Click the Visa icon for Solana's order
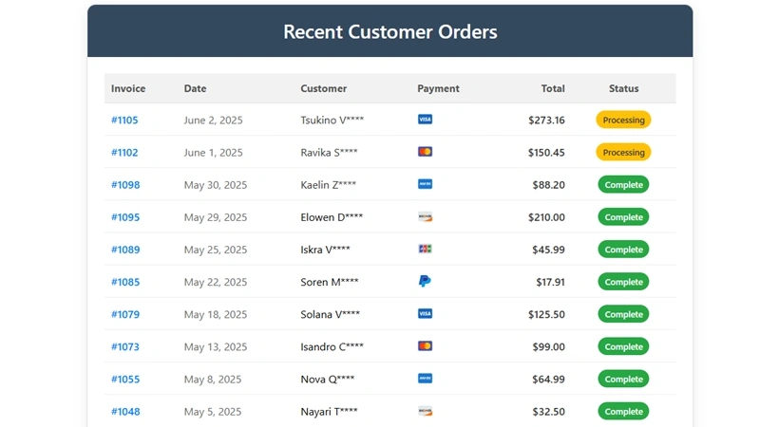Screen dimensions: 760x427 (x=425, y=314)
